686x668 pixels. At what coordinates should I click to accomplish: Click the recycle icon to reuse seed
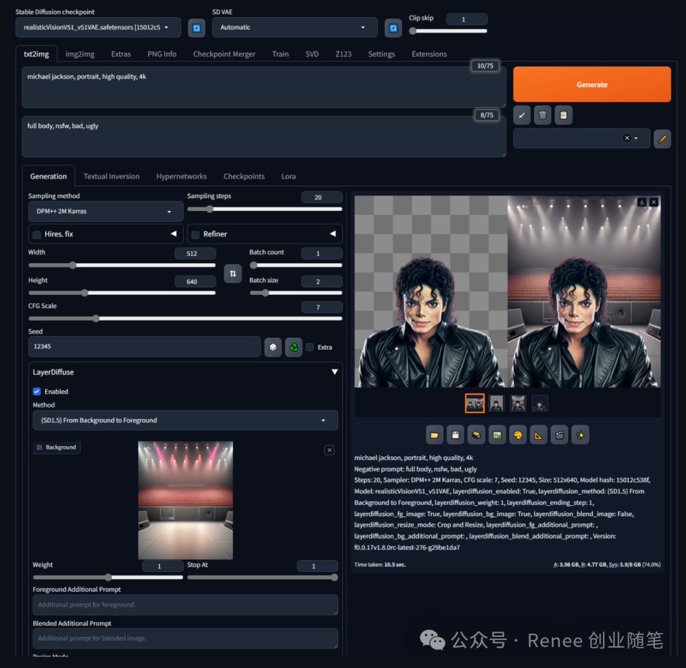[x=293, y=347]
